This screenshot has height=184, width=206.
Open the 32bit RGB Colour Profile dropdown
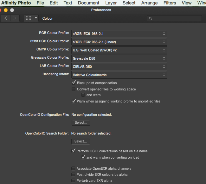tap(119, 42)
